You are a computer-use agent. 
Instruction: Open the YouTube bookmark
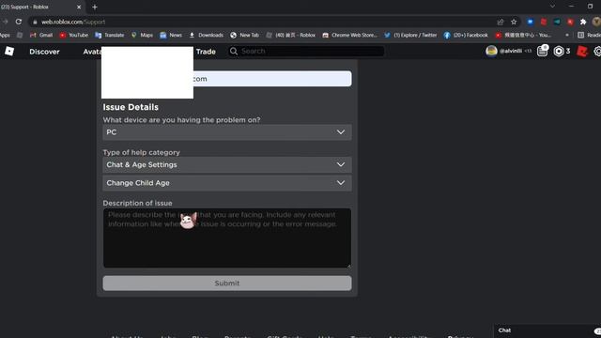pos(73,35)
